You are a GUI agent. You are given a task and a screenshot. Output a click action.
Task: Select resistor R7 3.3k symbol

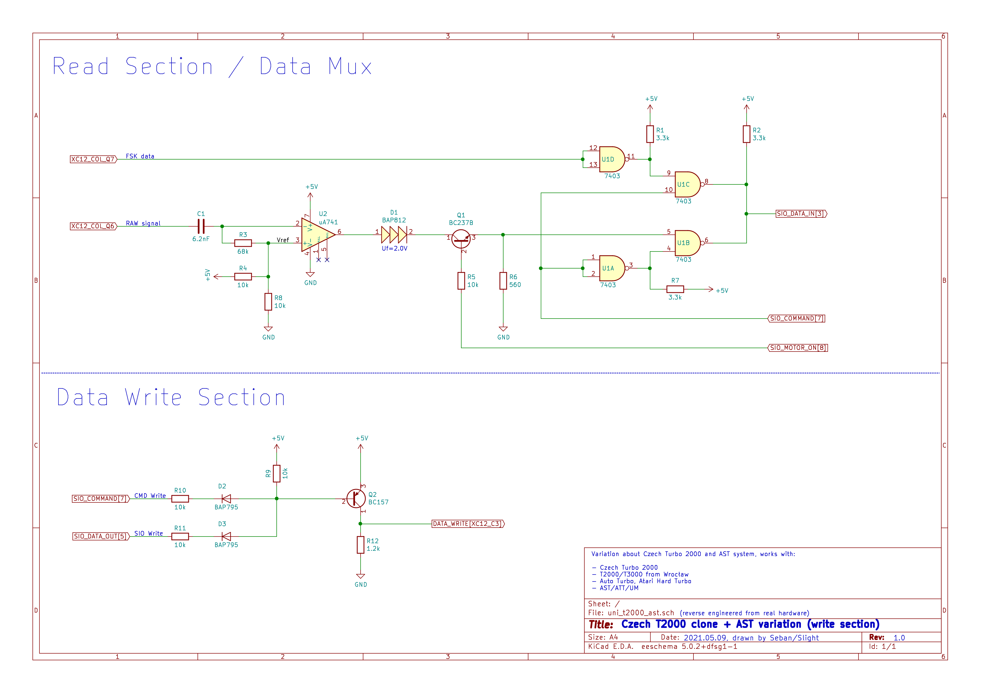[x=675, y=289]
